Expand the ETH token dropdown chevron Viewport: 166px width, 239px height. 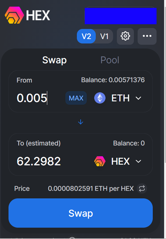click(x=138, y=98)
